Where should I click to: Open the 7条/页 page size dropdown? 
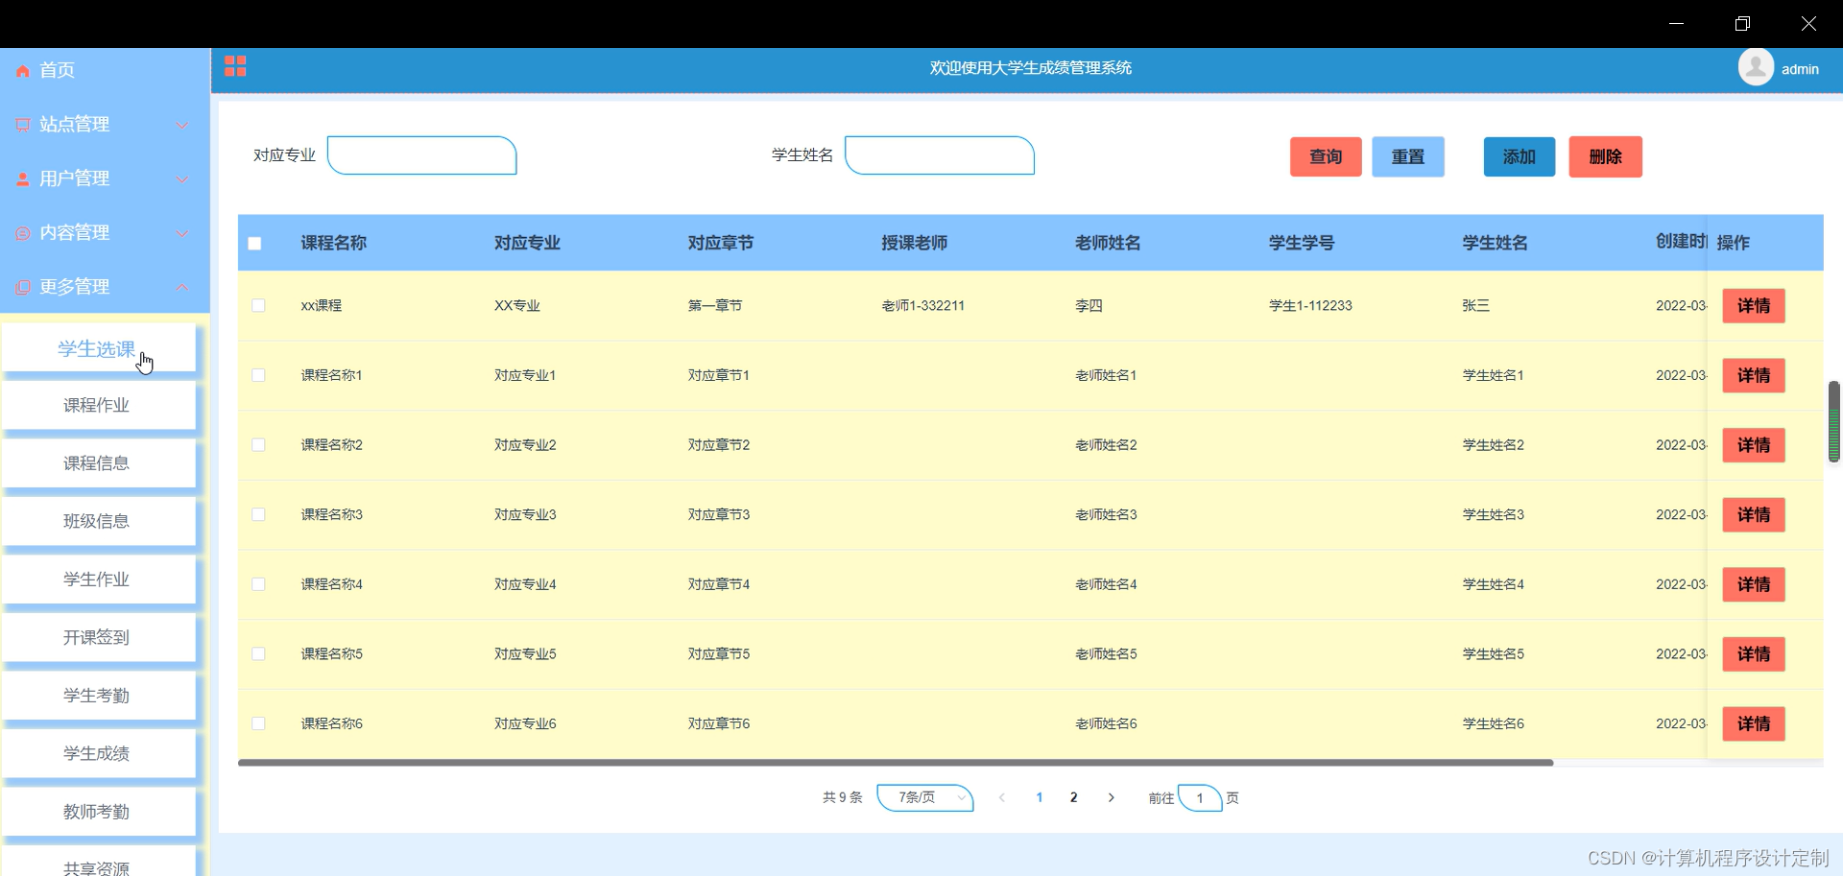click(x=924, y=797)
